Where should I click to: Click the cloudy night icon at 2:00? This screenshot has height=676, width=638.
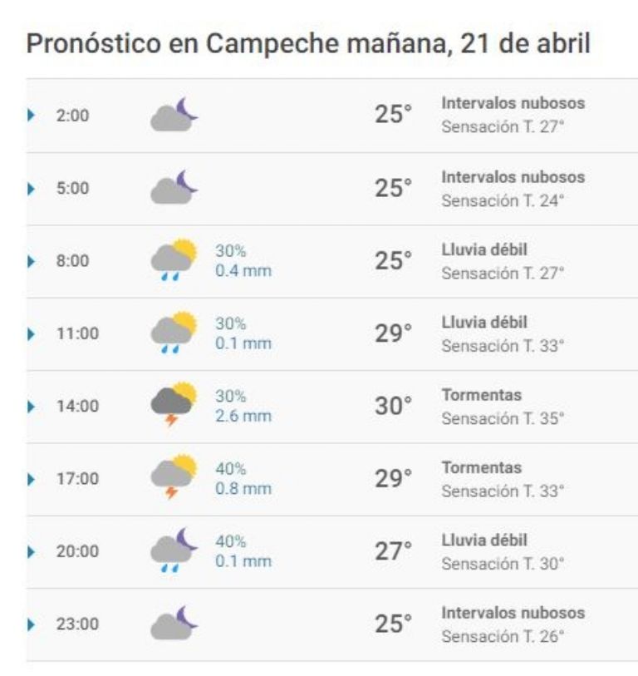[174, 115]
